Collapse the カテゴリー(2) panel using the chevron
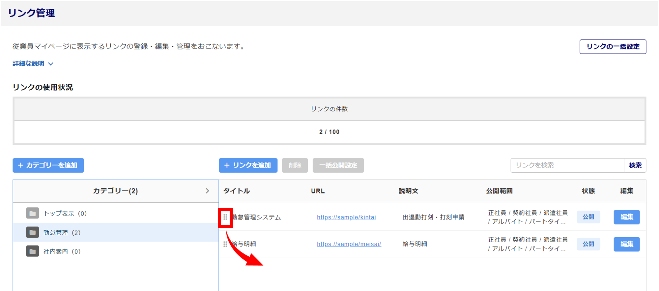This screenshot has width=659, height=291. (207, 191)
